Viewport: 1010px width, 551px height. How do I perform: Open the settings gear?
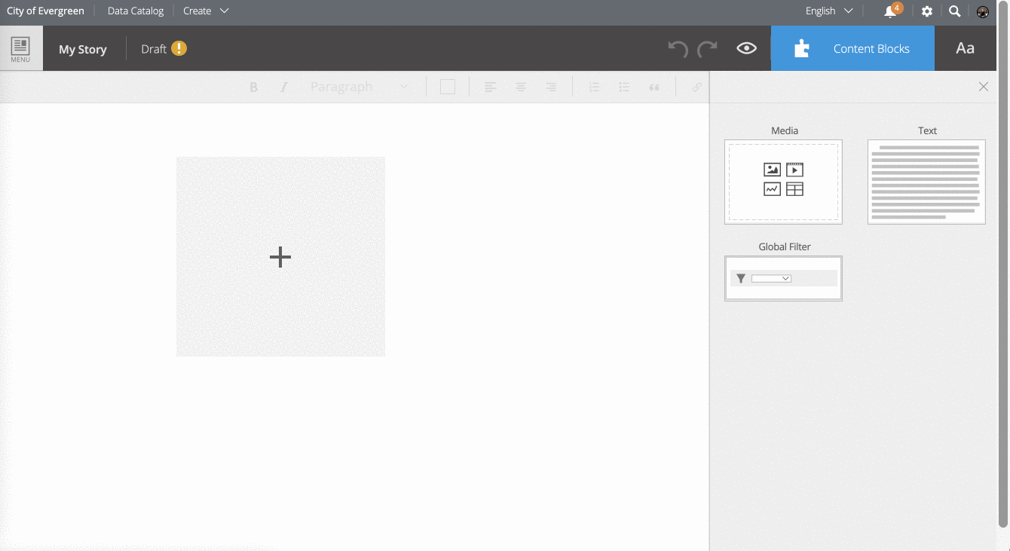[x=927, y=11]
